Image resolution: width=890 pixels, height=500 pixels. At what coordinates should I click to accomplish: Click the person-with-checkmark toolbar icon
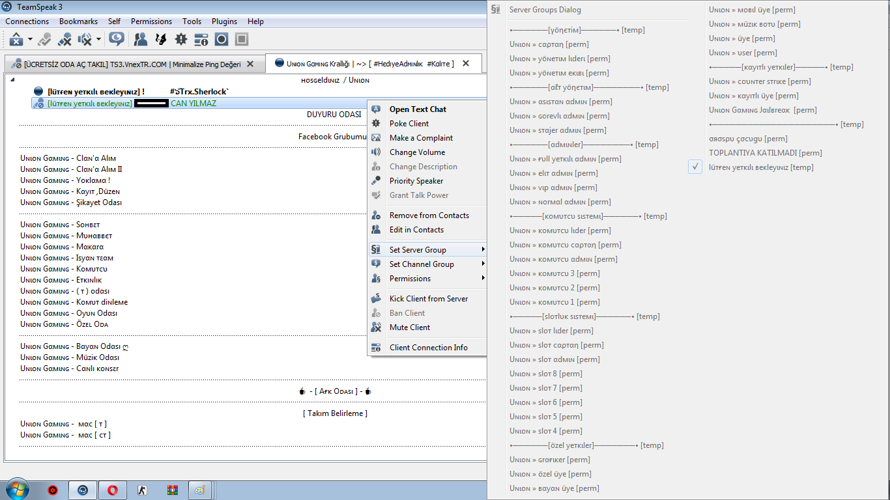point(44,39)
